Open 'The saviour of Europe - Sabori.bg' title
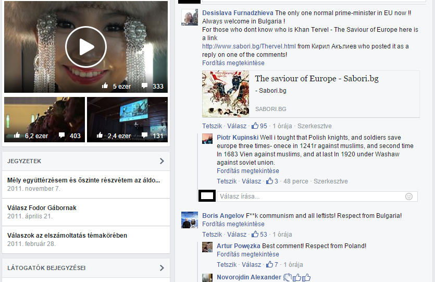This screenshot has width=435, height=282. click(317, 79)
